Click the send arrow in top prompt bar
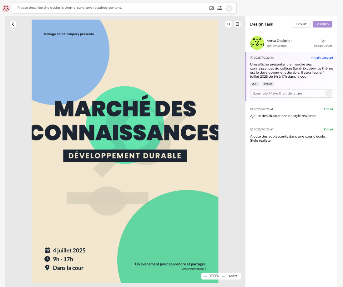The image size is (343, 287). [229, 8]
